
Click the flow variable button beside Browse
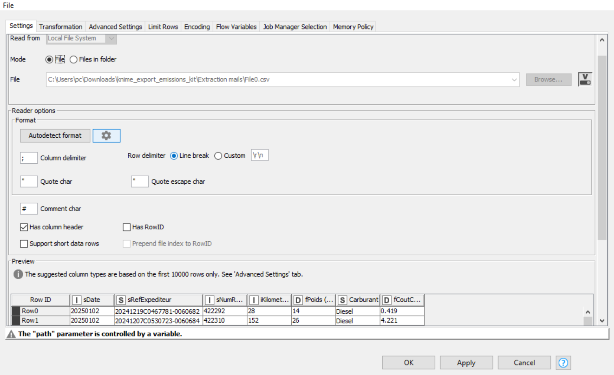(585, 79)
